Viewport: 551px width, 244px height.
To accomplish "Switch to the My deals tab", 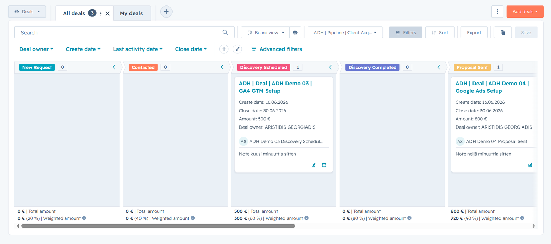I will 131,13.
